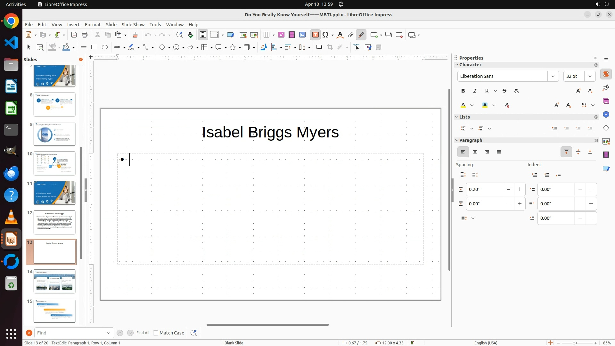Click the Insert Table toolbar icon
This screenshot has width=615, height=346.
pos(266,35)
